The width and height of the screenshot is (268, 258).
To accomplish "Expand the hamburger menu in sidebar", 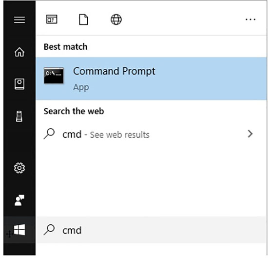I will coord(19,20).
